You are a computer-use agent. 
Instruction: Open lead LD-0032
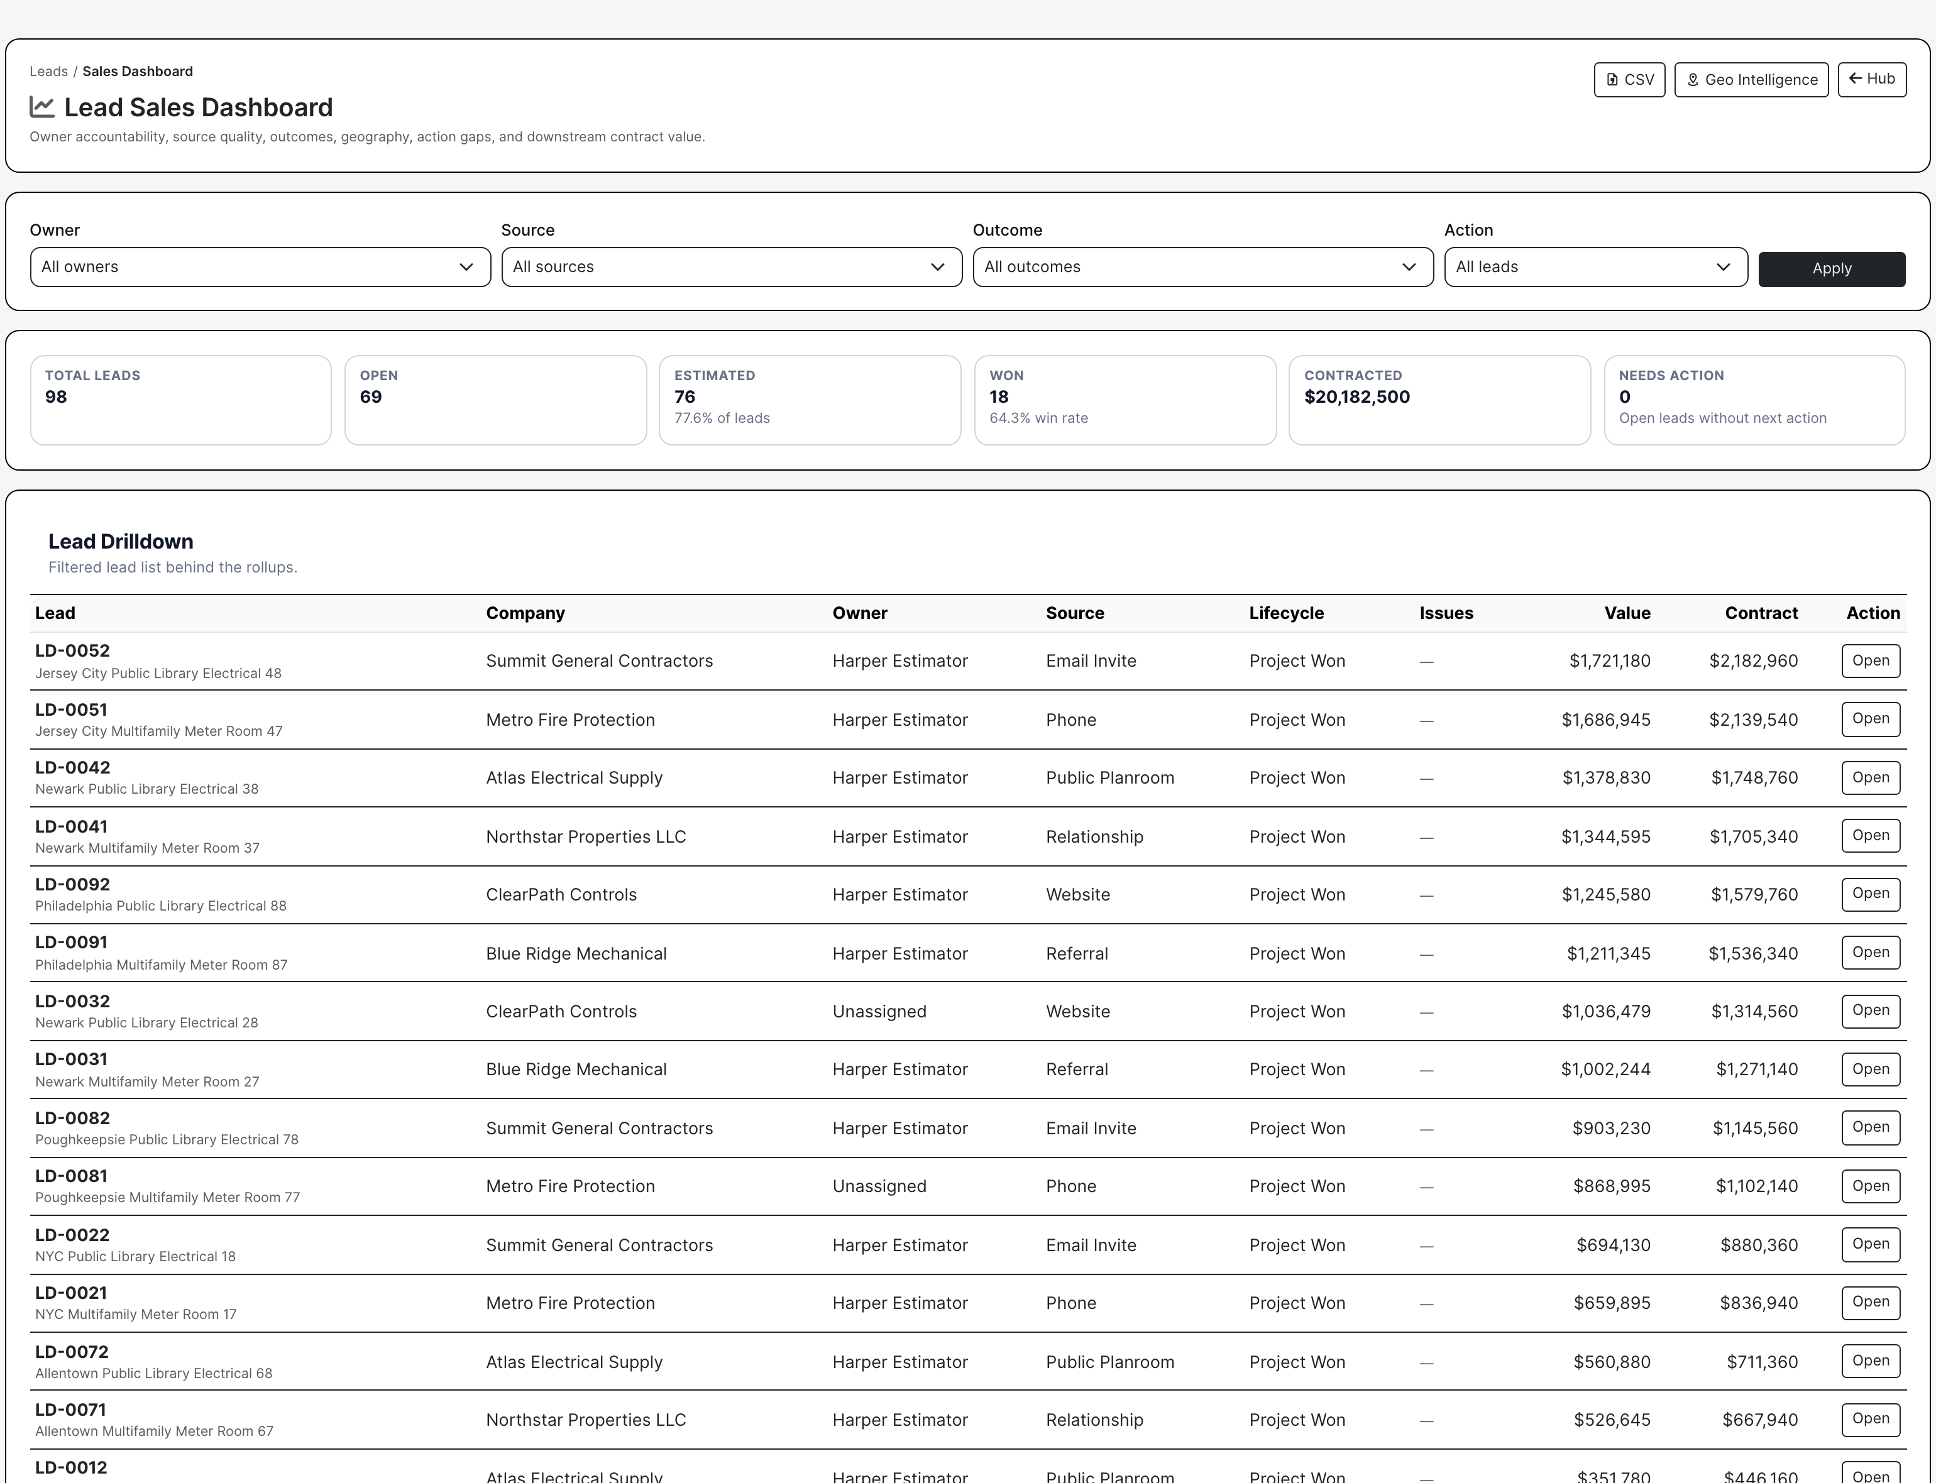(1871, 1010)
